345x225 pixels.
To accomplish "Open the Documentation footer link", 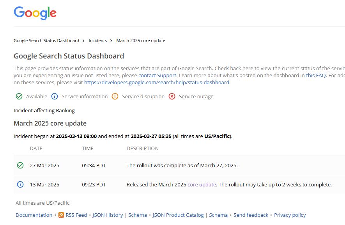I will pyautogui.click(x=34, y=215).
